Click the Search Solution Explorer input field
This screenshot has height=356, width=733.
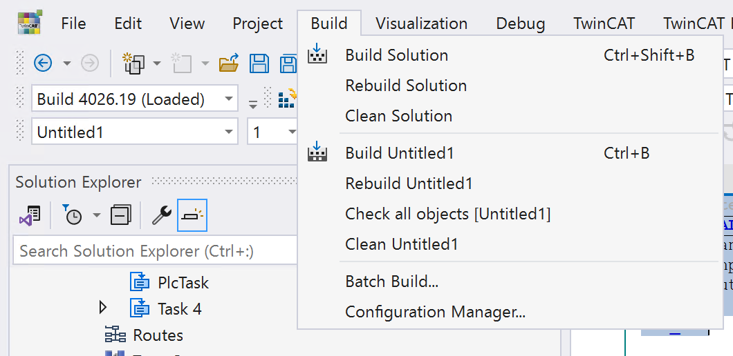154,251
